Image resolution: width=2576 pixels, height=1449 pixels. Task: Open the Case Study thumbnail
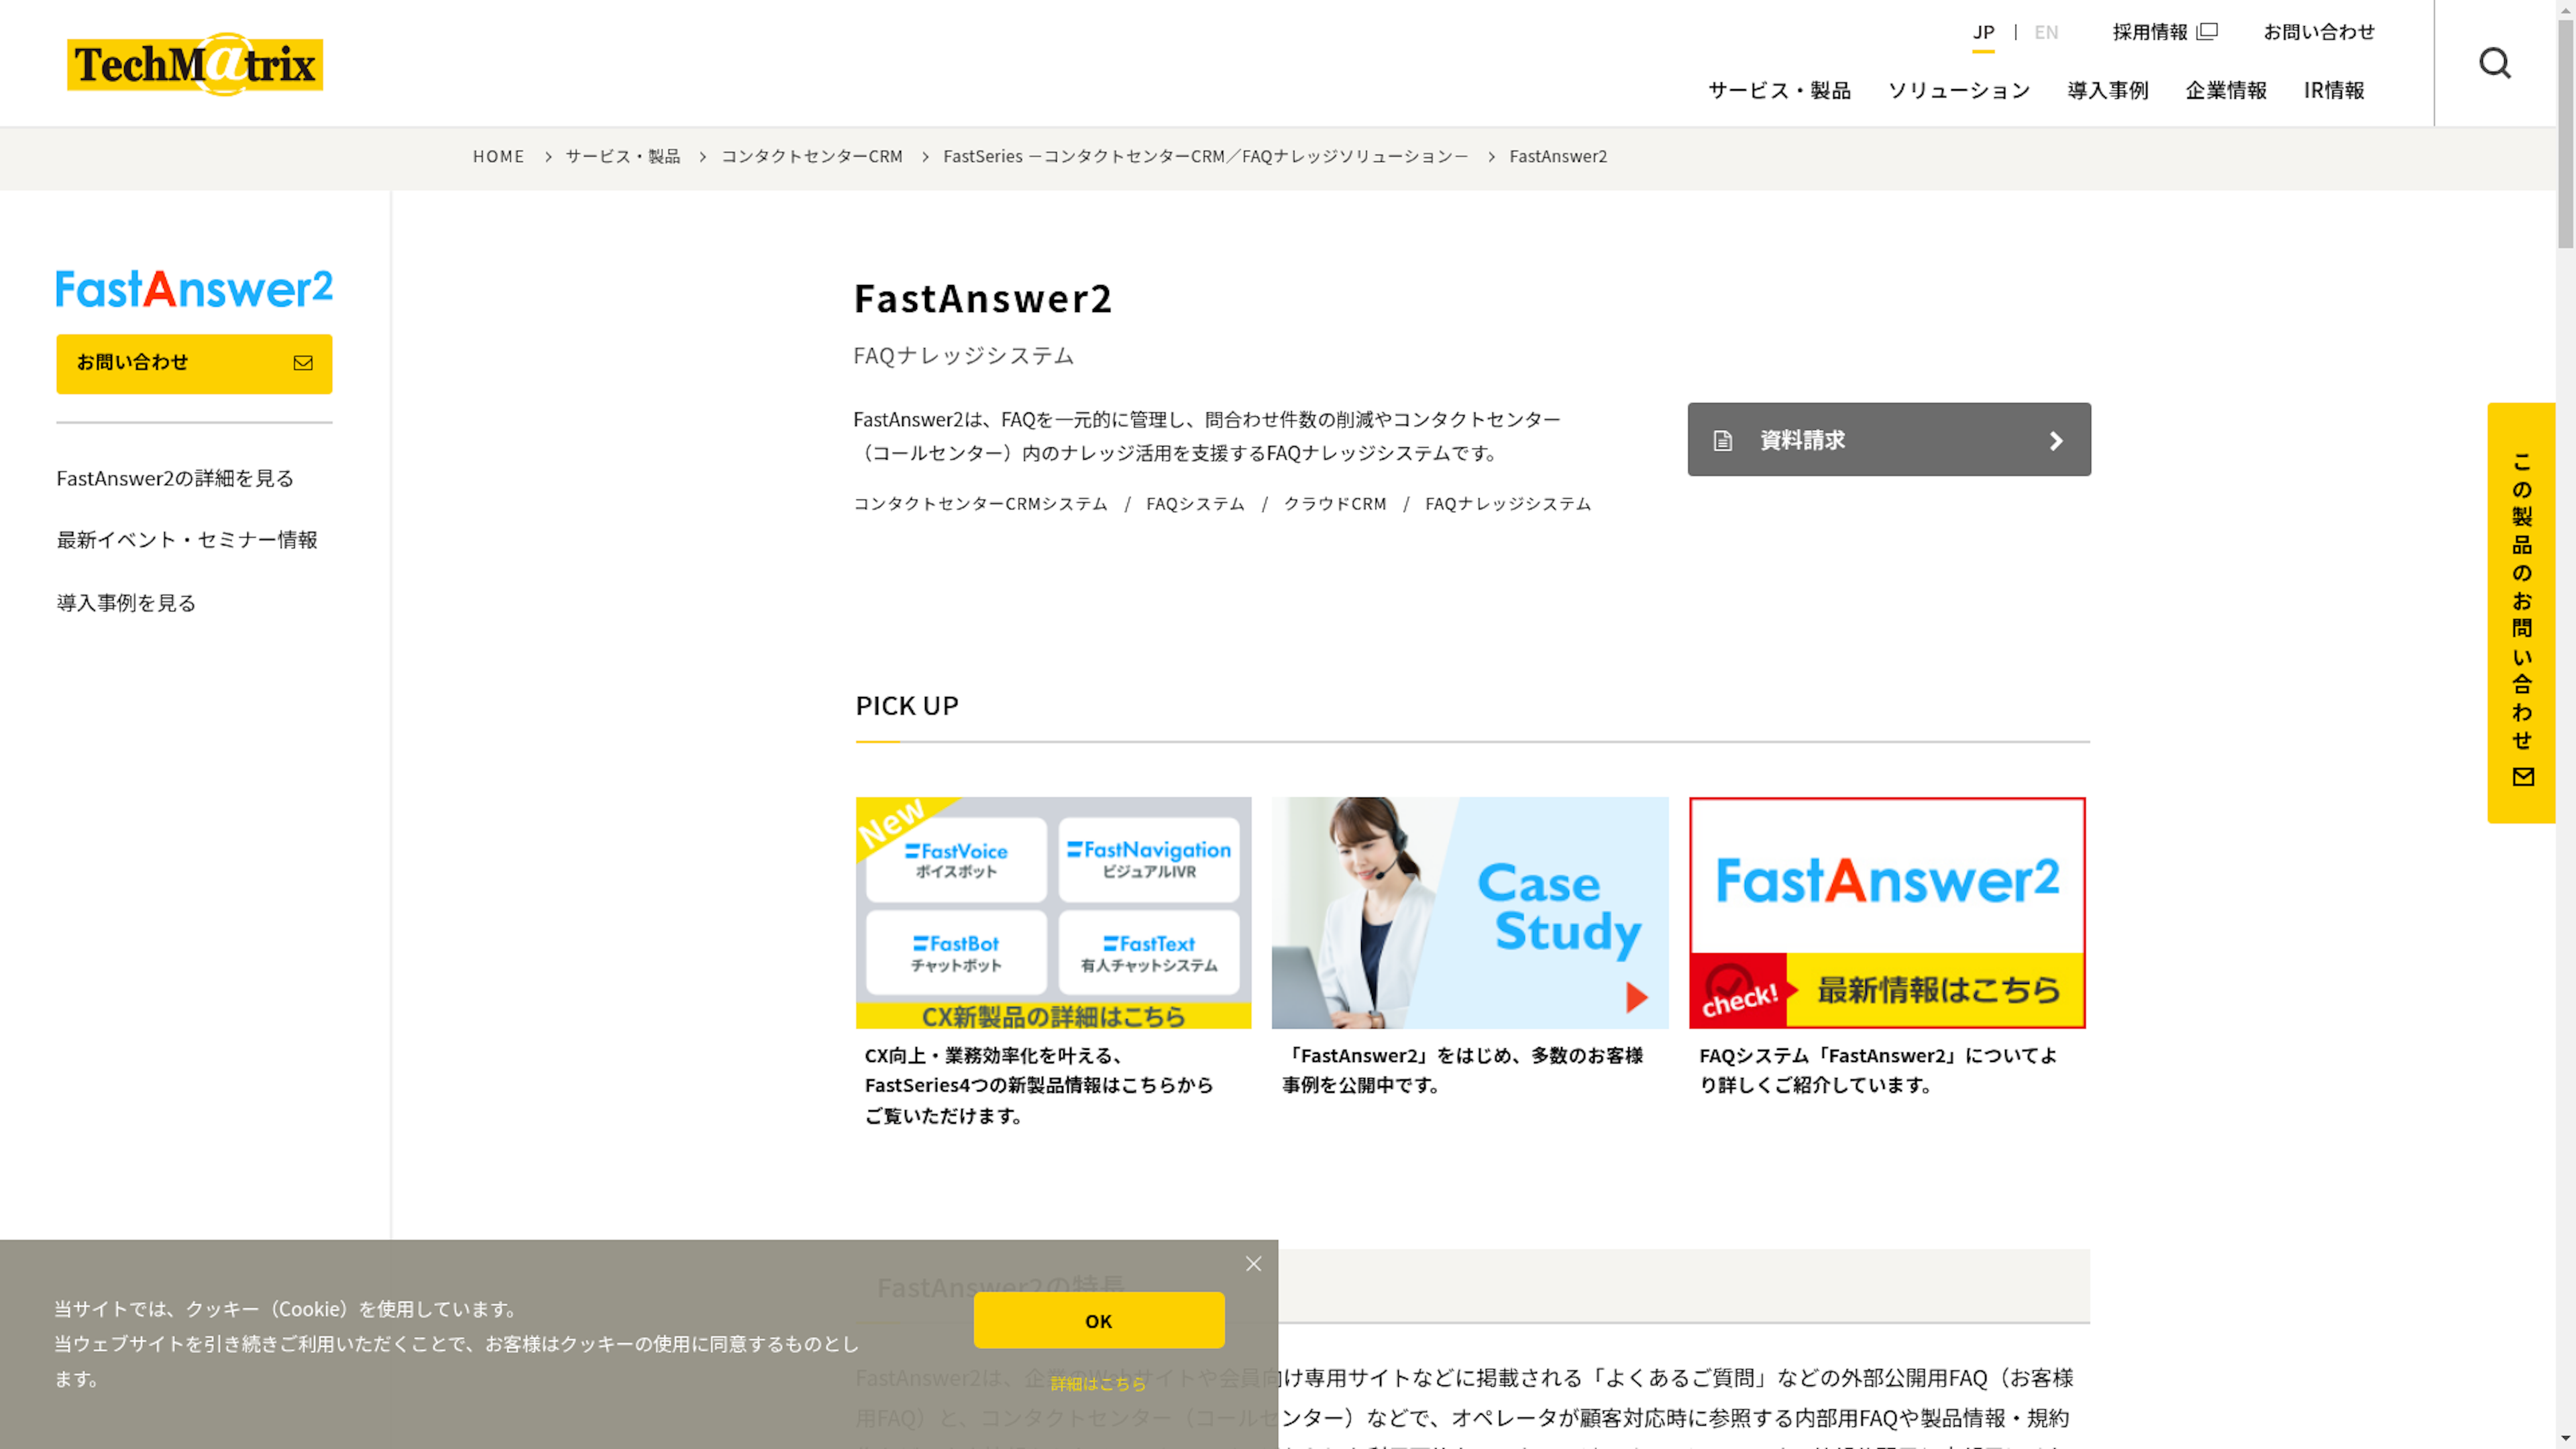click(x=1470, y=912)
